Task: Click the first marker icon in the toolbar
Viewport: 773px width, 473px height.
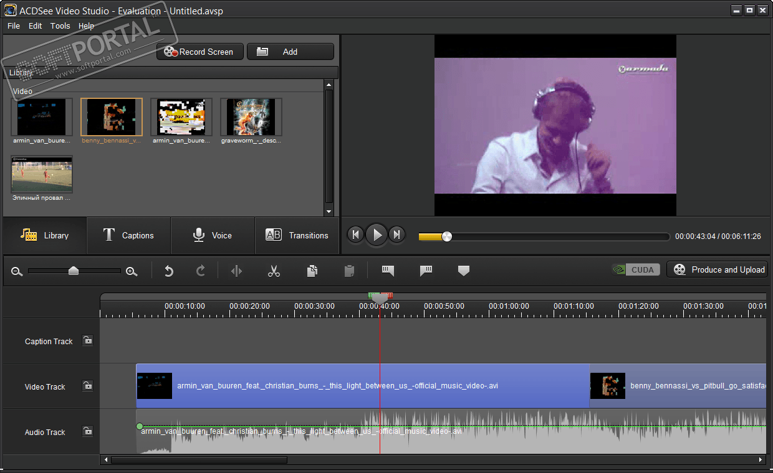Action: [x=388, y=270]
